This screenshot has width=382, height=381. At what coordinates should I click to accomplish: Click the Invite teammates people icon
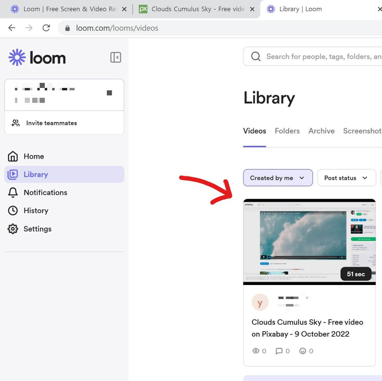pyautogui.click(x=16, y=123)
